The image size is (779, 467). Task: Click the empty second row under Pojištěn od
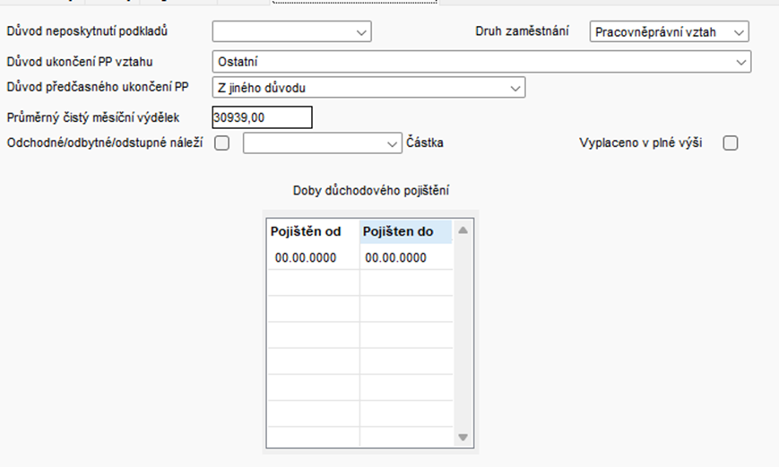coord(314,283)
